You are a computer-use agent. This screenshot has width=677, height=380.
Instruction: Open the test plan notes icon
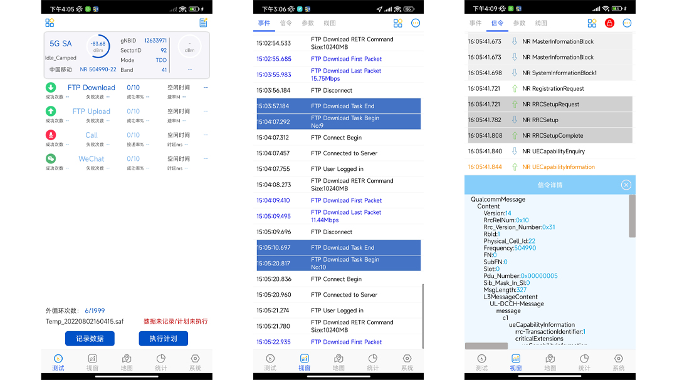tap(203, 23)
